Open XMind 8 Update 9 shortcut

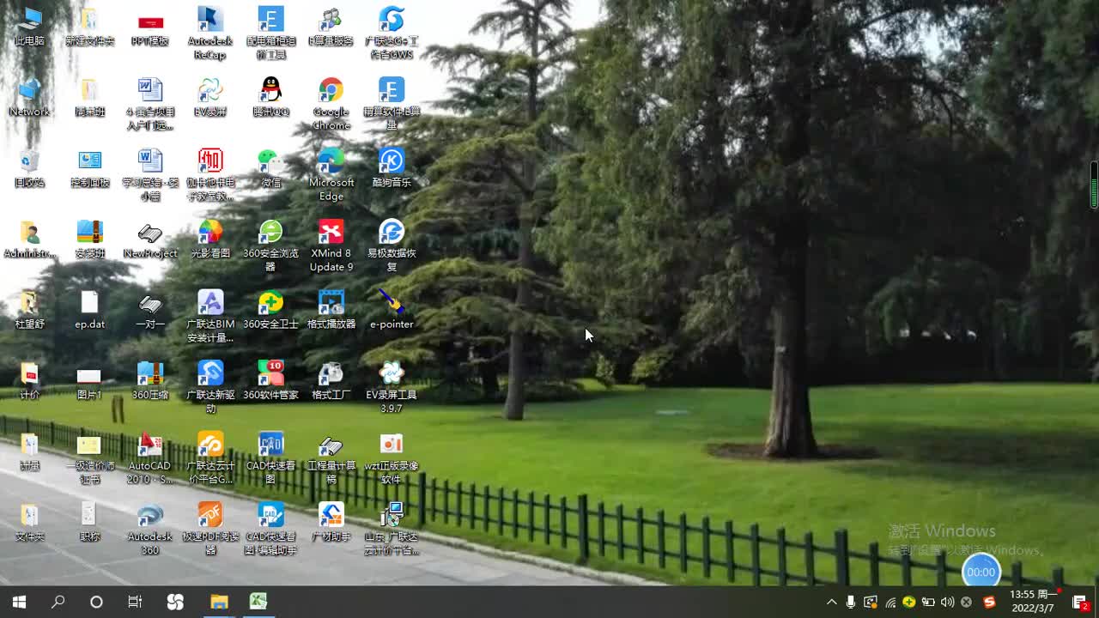pos(331,245)
